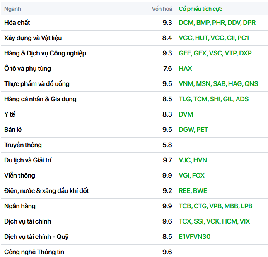Click the FOX ticker in Viễn thông
This screenshot has width=268, height=257.
[x=198, y=176]
